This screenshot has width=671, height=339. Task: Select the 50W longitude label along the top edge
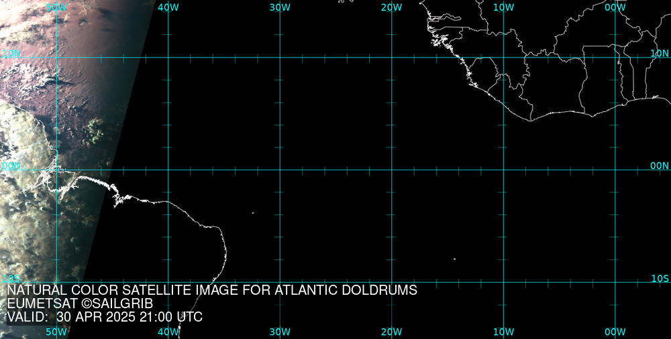[56, 7]
